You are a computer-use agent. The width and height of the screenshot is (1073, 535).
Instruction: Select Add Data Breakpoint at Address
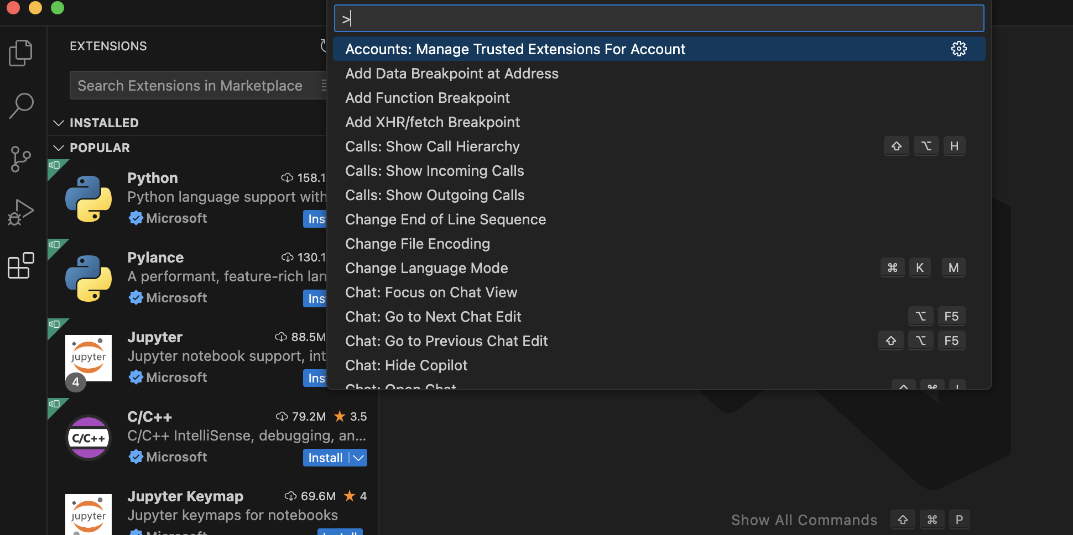tap(659, 73)
